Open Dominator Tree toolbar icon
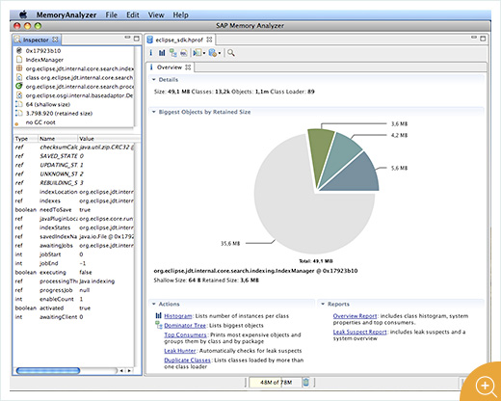The width and height of the screenshot is (501, 401). click(x=173, y=53)
